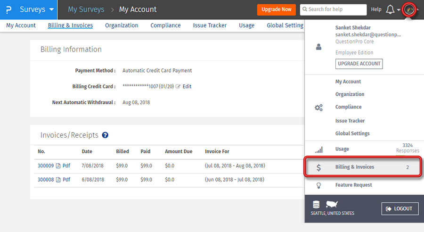Click the Usage bar chart icon
The image size is (424, 232).
coord(319,149)
